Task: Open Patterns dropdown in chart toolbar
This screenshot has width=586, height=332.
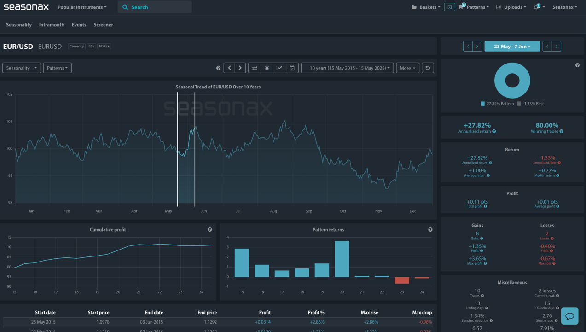Action: [x=57, y=68]
